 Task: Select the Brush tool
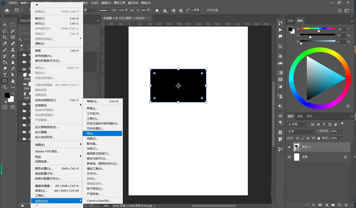(x=5, y=50)
